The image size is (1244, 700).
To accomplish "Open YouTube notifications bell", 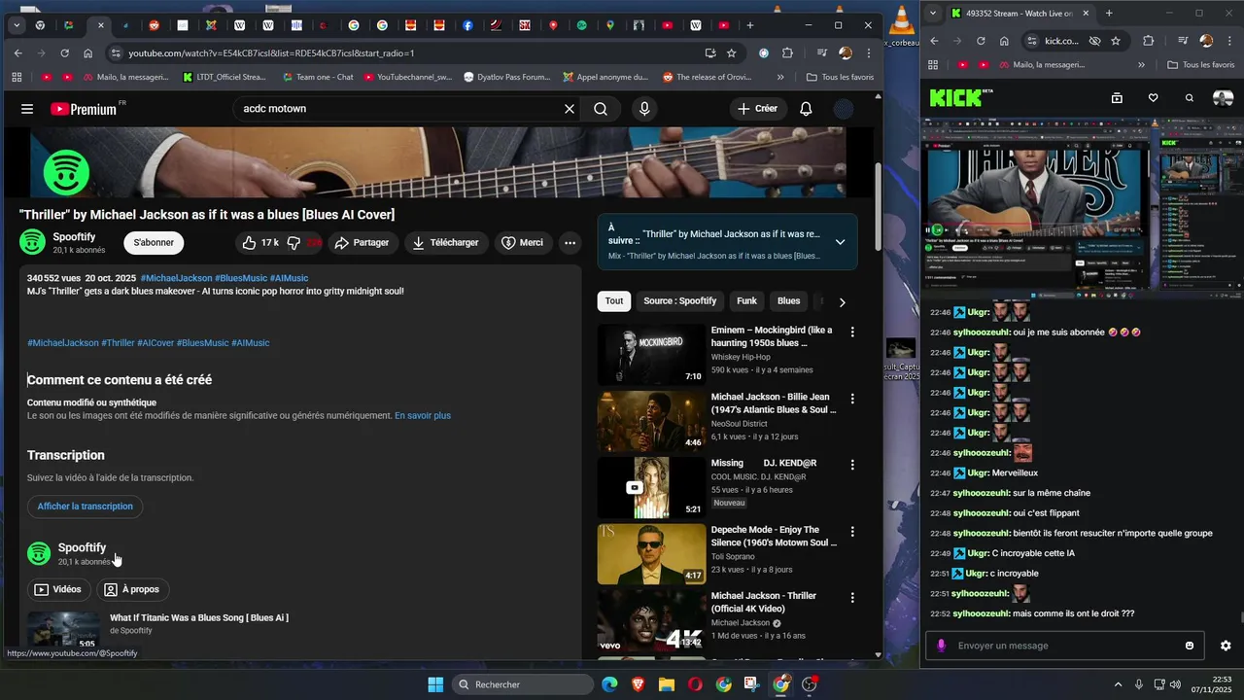I will [x=806, y=109].
